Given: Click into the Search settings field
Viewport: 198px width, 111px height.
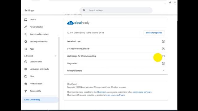Looking at the screenshot, I should tap(116, 10).
